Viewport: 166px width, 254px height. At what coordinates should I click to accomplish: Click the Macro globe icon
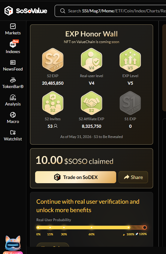[13, 115]
